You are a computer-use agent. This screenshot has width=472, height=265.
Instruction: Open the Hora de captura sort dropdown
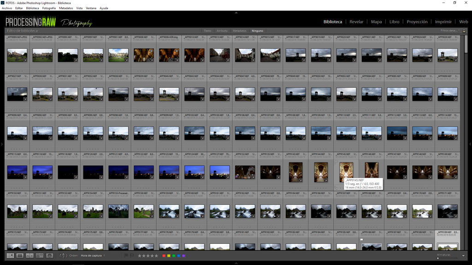[93, 255]
